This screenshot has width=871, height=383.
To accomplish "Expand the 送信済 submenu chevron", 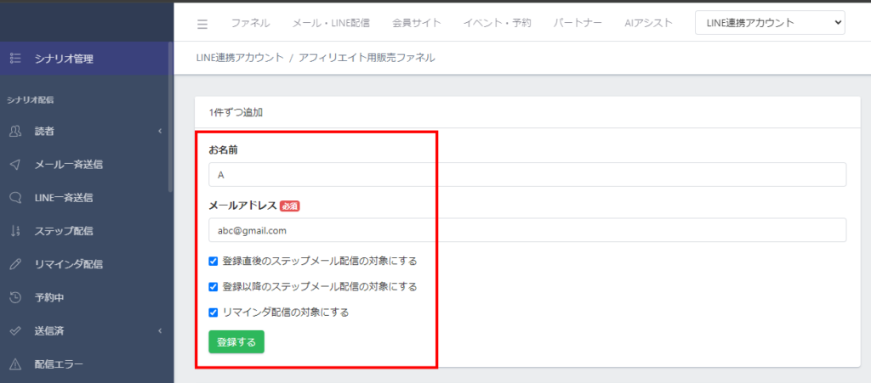I will 160,331.
